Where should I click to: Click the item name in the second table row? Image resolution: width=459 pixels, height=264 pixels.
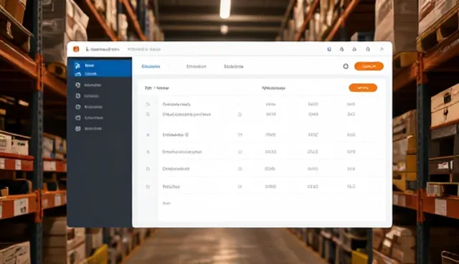click(x=186, y=115)
